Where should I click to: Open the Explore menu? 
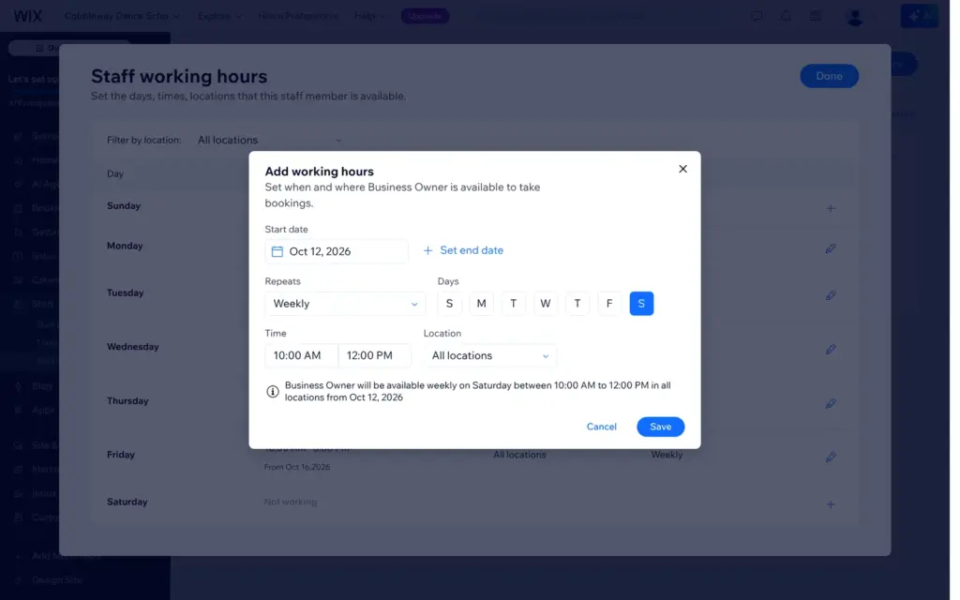coord(219,16)
